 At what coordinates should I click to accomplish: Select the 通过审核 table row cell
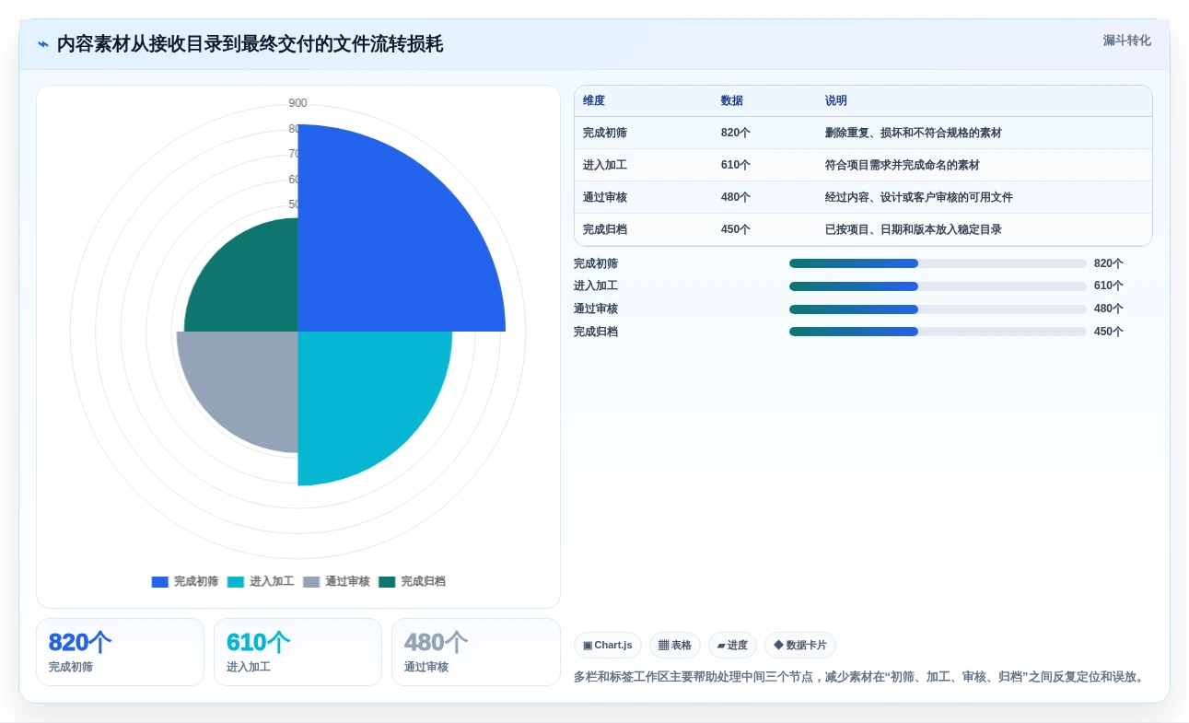click(605, 198)
